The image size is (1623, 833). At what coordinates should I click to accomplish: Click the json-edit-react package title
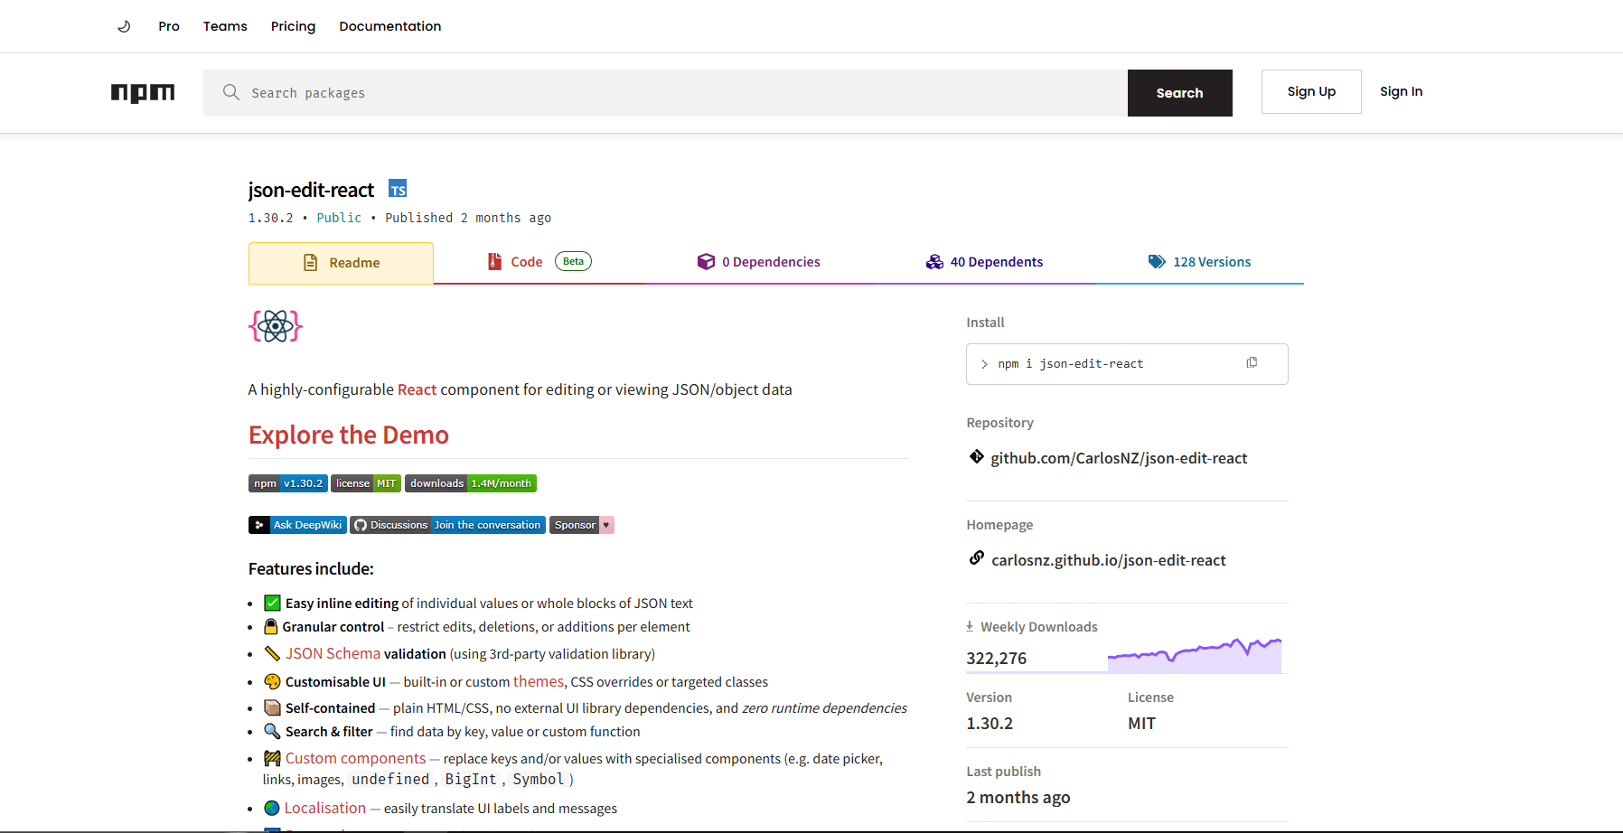(x=311, y=190)
